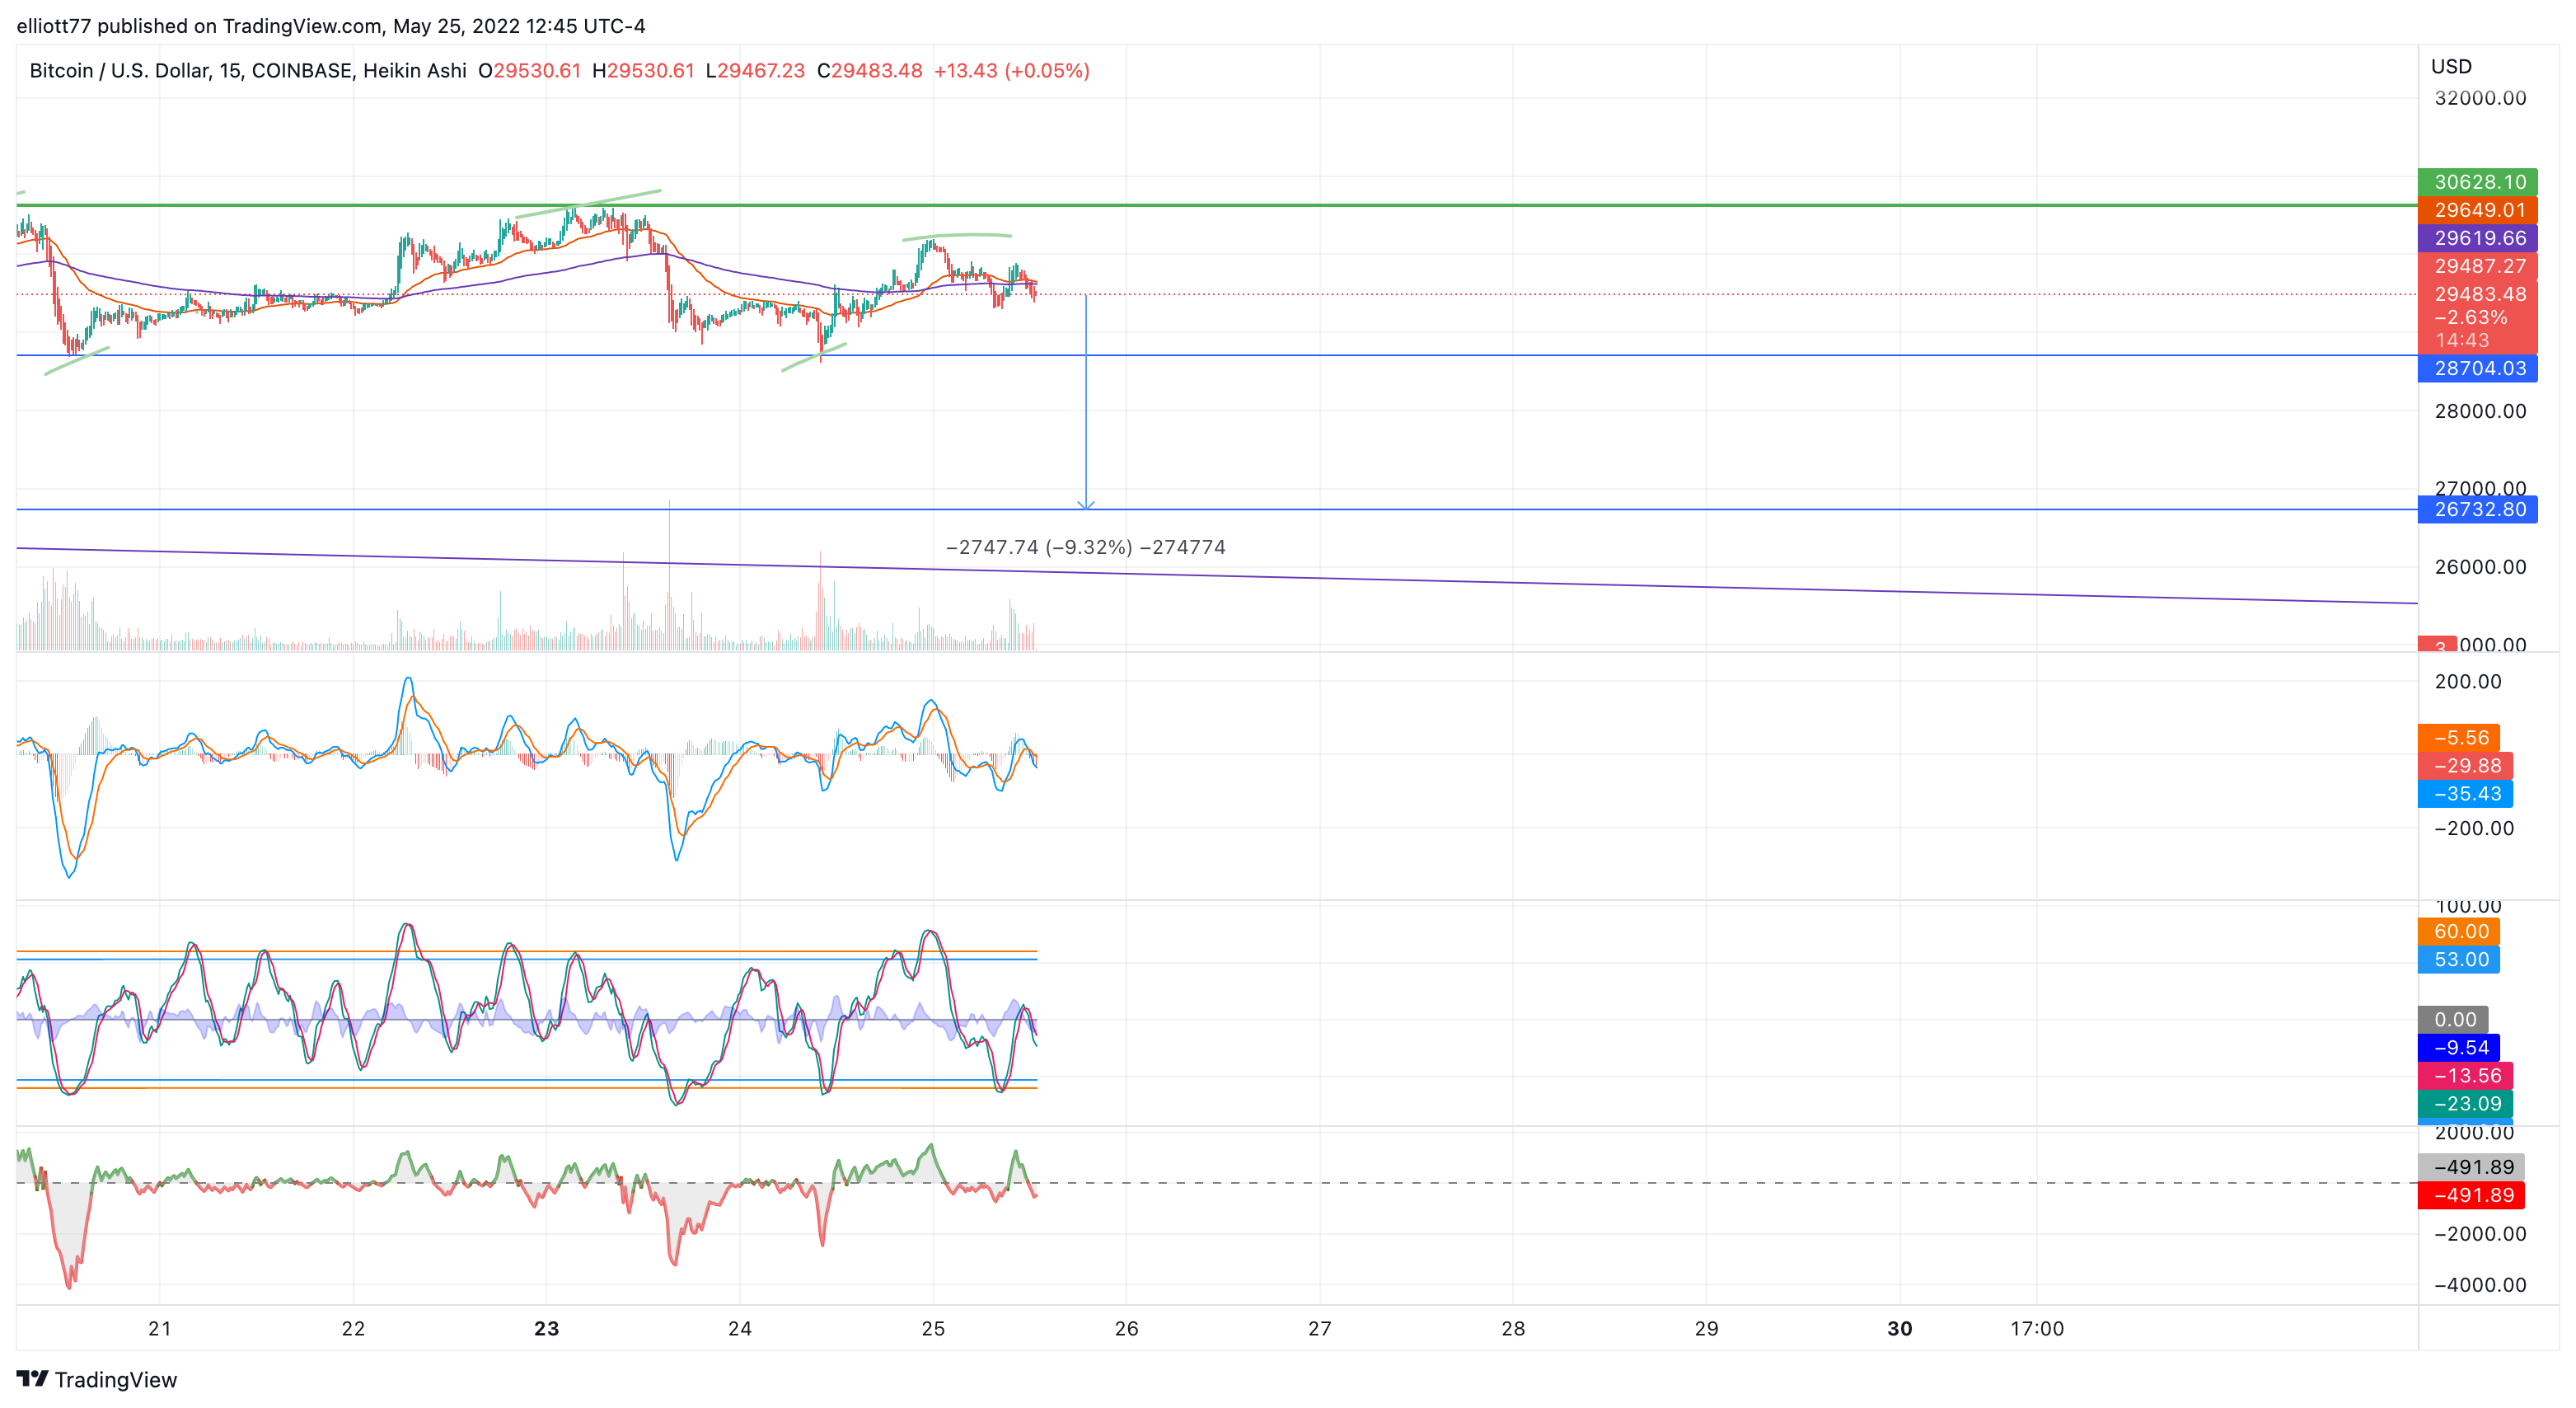Click the blue 26732.80 price label
Screen dimensions: 2576x1408
pyautogui.click(x=2477, y=509)
